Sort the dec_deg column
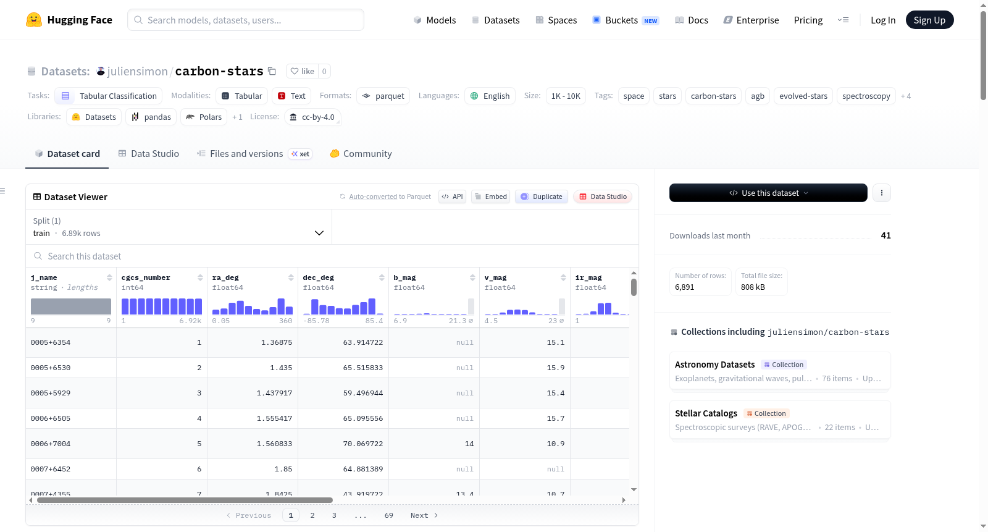988x532 pixels. pos(382,277)
